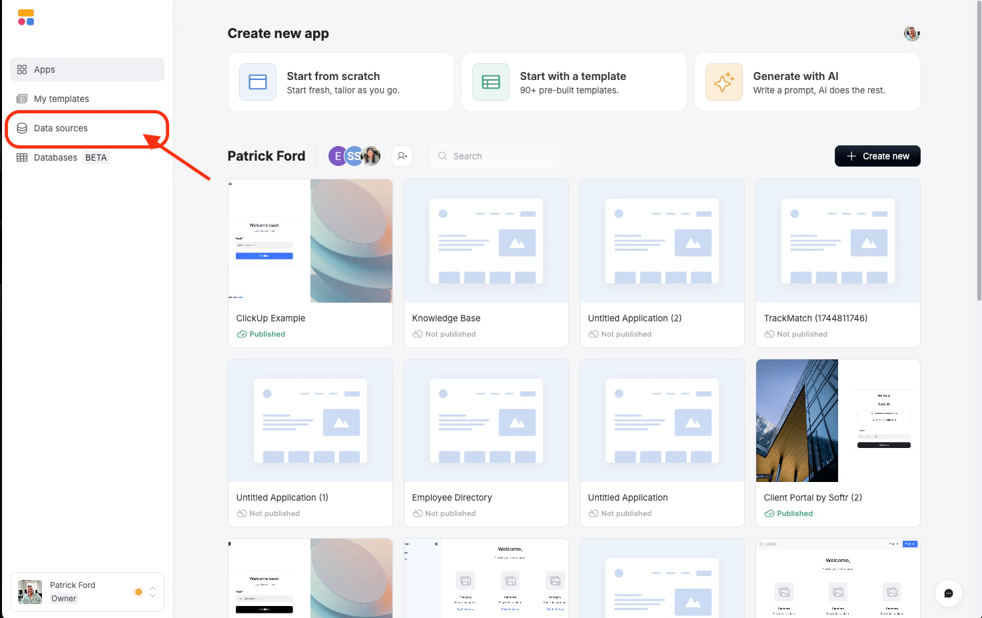
Task: Click the AI sparkle icon
Action: (724, 82)
